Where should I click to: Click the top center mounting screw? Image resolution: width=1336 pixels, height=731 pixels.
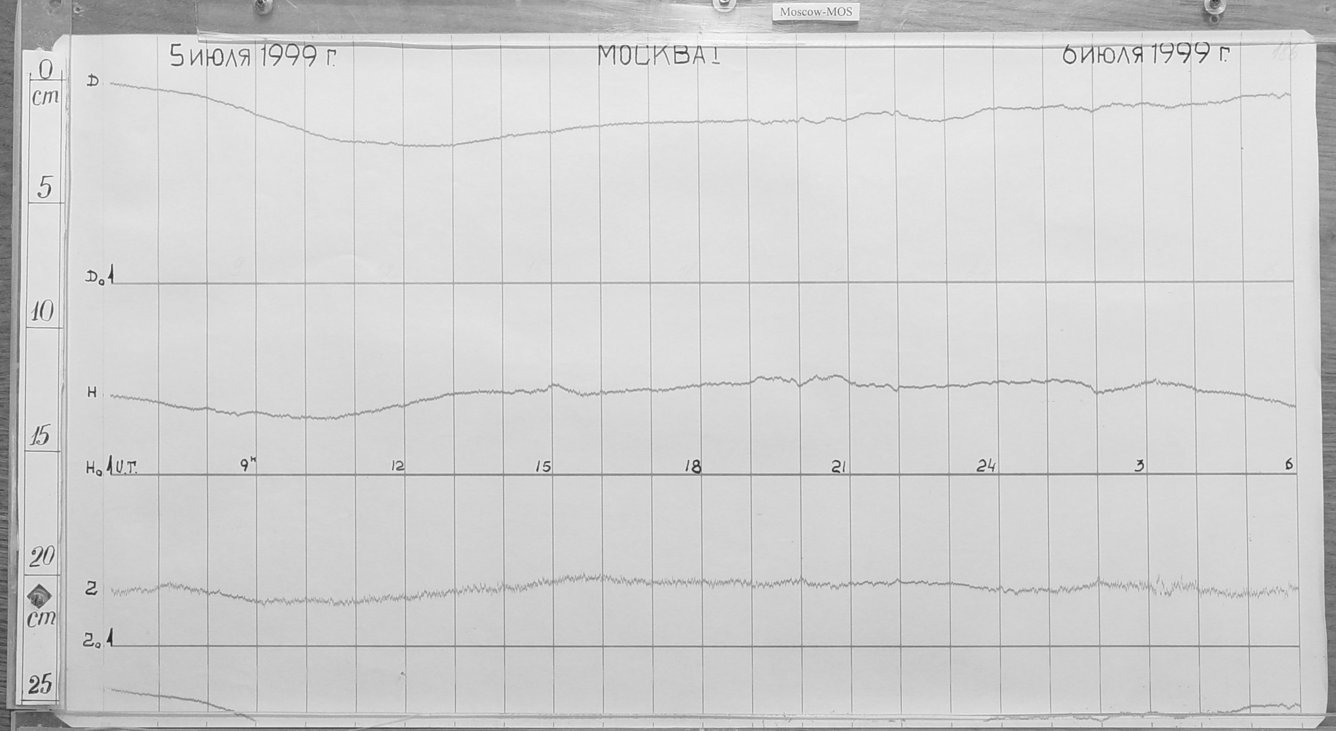click(x=723, y=3)
